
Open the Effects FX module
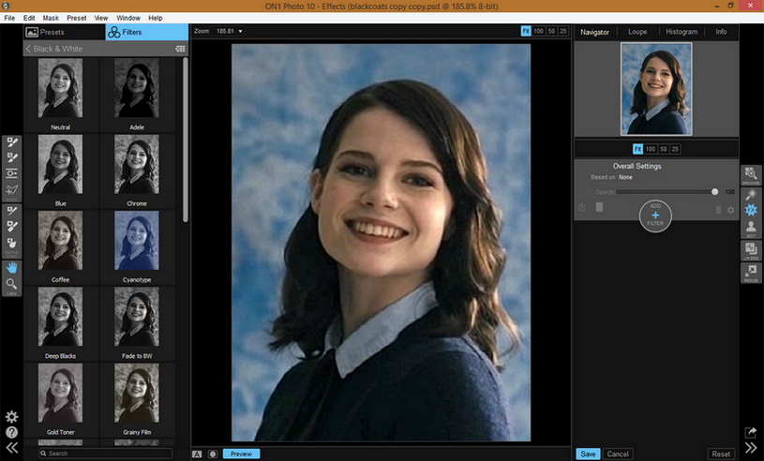click(751, 210)
